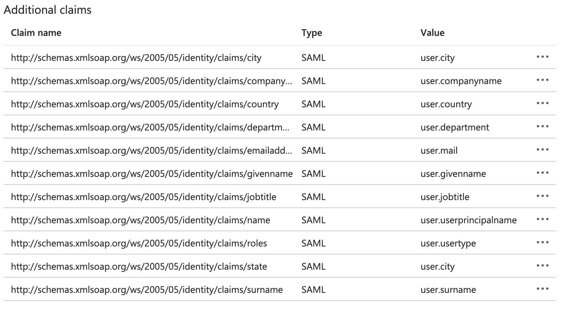563x311 pixels.
Task: Select the claims/city claim row
Action: point(280,57)
